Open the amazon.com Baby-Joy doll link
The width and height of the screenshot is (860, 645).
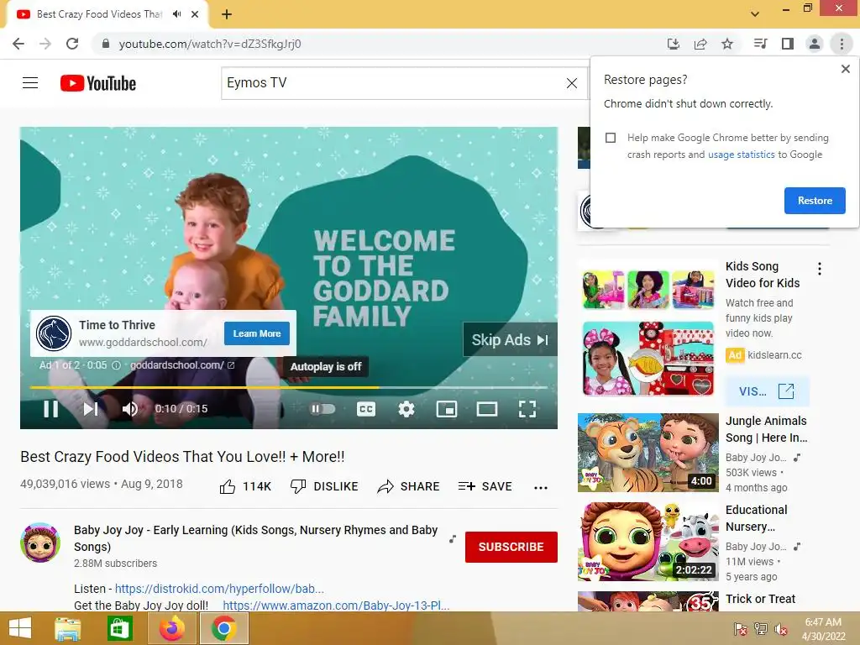click(x=336, y=606)
